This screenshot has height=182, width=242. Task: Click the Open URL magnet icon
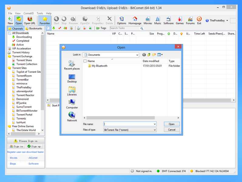tap(30, 20)
